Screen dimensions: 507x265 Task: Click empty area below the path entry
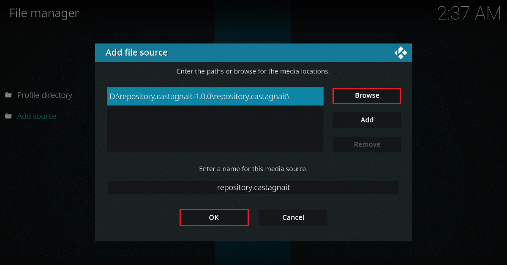point(215,129)
